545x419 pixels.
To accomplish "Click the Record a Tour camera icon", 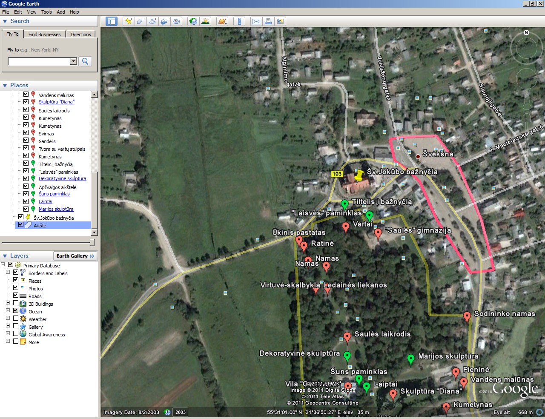I will click(x=177, y=21).
